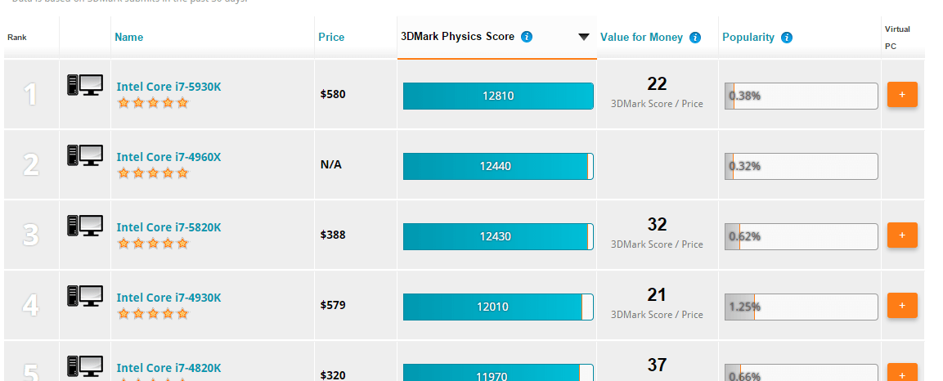Screen dimensions: 943x381
Task: Click the Value for Money info icon
Action: 695,38
